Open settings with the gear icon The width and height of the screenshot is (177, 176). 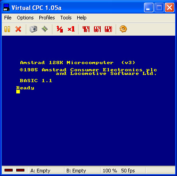pyautogui.click(x=123, y=29)
